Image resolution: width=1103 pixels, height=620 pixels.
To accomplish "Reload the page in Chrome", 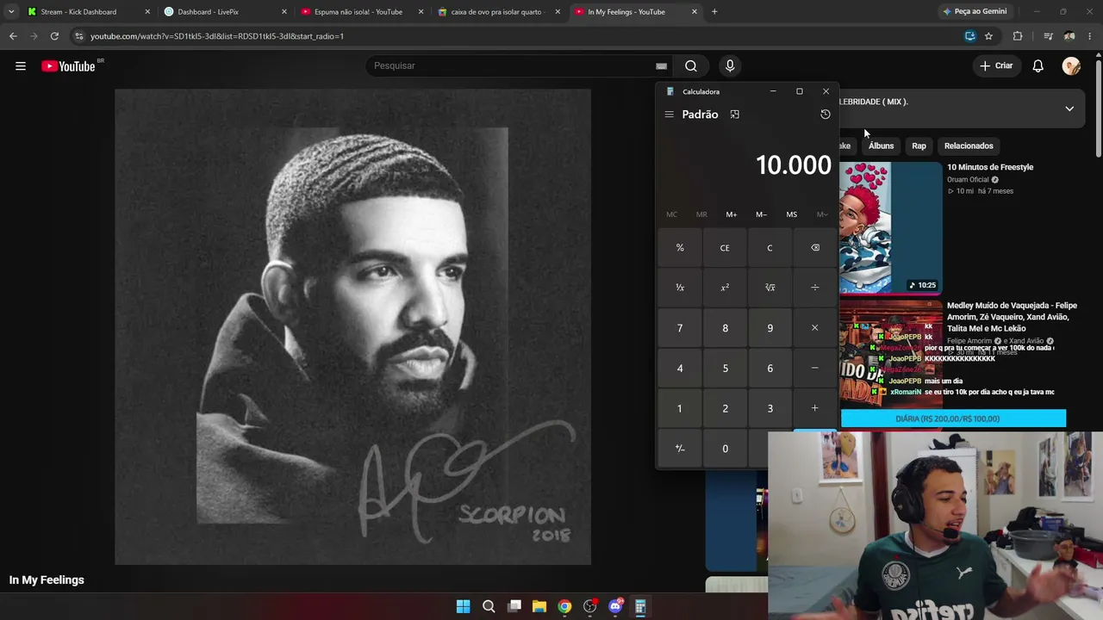I will click(x=54, y=36).
